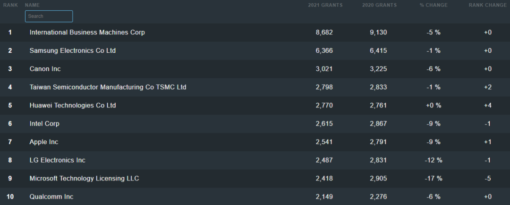Click the Canon Inc company name
Screen dimensions: 510x205
(45, 69)
